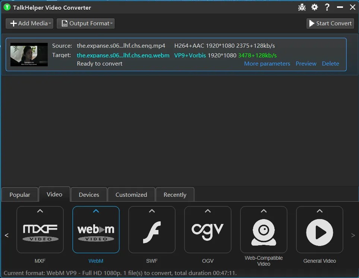Open the Customized formats tab

(131, 194)
